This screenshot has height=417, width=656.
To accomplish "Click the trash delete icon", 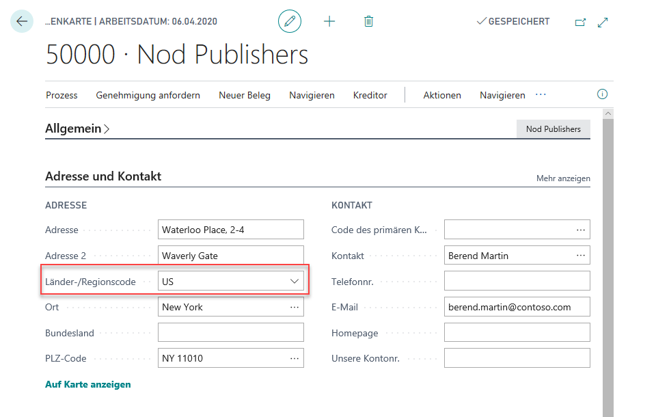I will 368,21.
